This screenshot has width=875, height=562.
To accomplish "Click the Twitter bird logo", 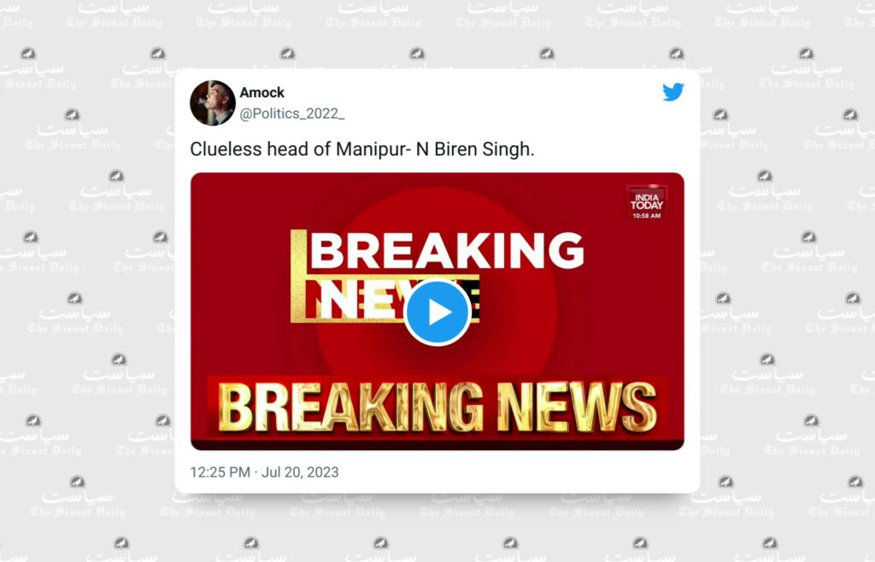I will click(673, 92).
